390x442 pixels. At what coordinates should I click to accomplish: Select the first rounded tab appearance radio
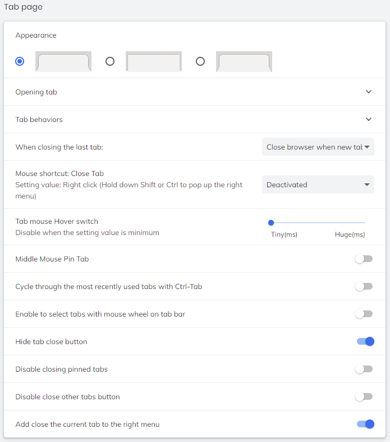[20, 61]
